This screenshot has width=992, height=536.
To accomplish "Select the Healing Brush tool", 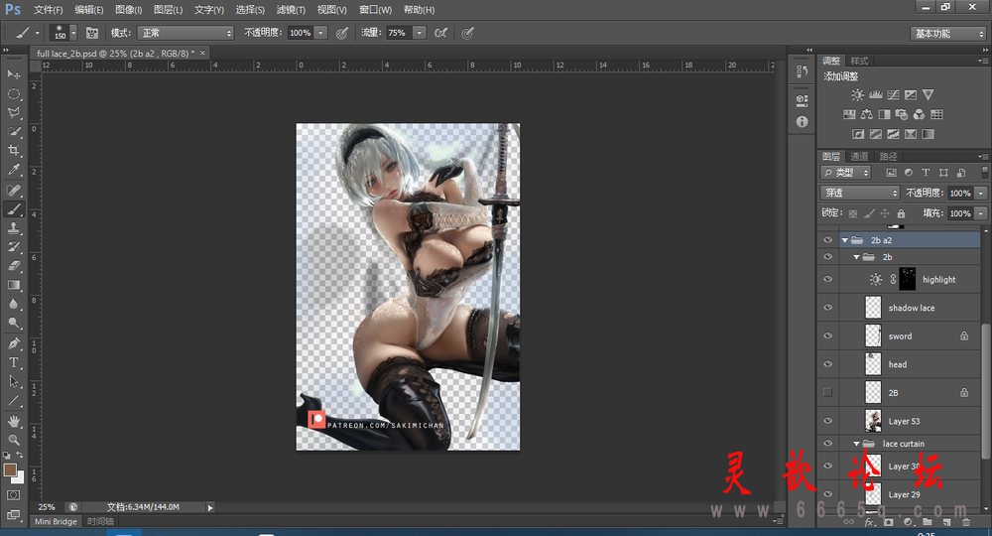I will [x=13, y=190].
